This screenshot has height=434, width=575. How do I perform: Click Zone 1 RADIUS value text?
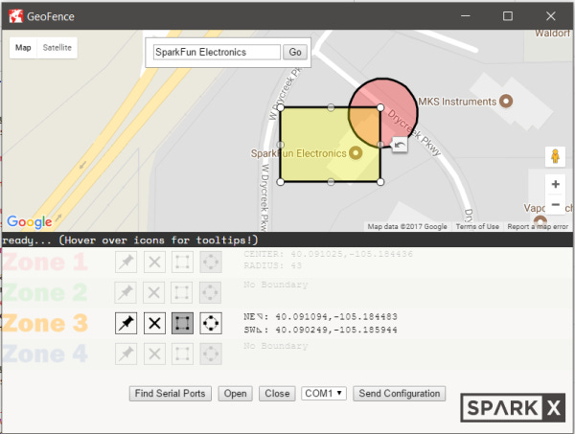click(273, 265)
